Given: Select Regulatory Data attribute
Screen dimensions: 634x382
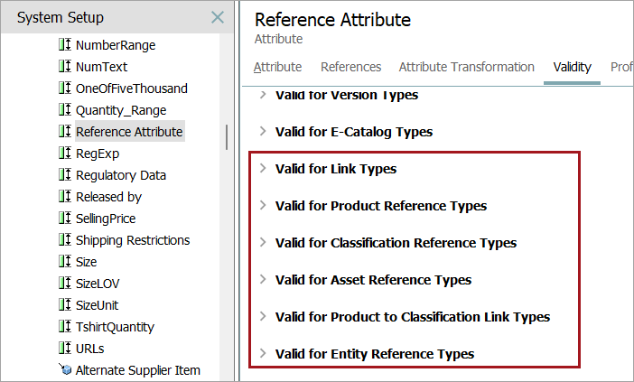Looking at the screenshot, I should tap(121, 175).
